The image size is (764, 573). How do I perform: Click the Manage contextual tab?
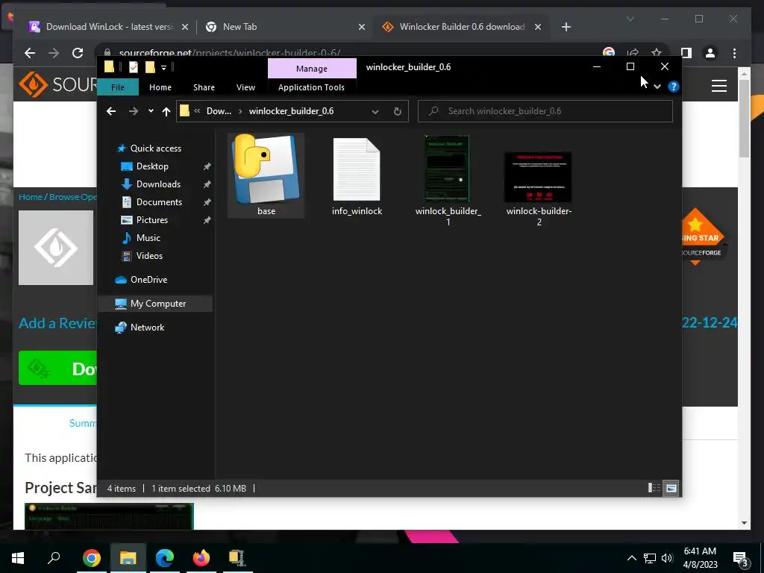(x=312, y=69)
